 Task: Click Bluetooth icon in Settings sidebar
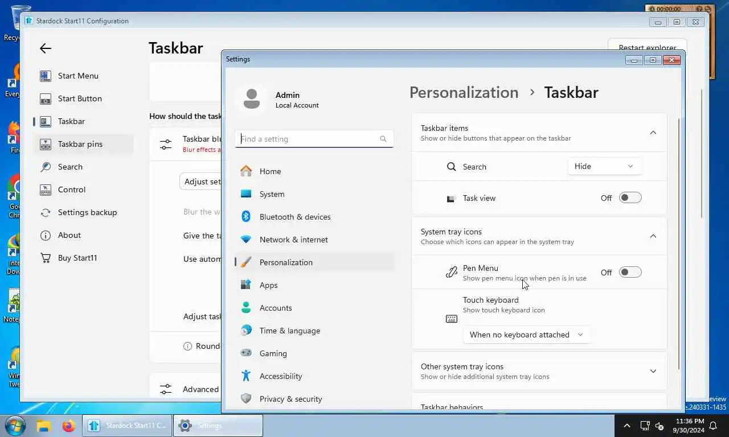pyautogui.click(x=246, y=216)
